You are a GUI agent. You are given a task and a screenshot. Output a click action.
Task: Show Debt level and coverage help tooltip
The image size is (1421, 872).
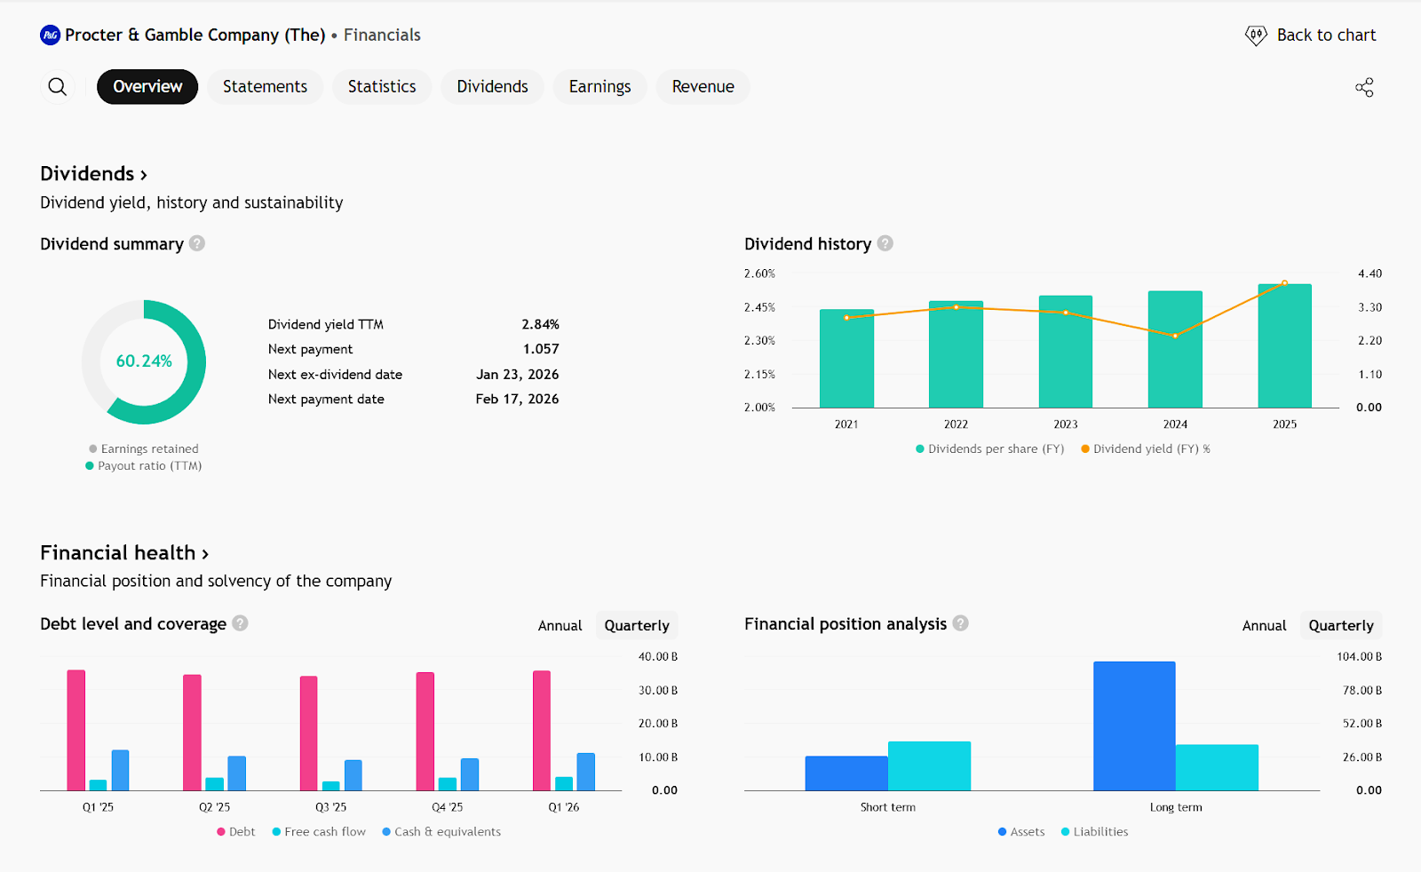click(240, 623)
